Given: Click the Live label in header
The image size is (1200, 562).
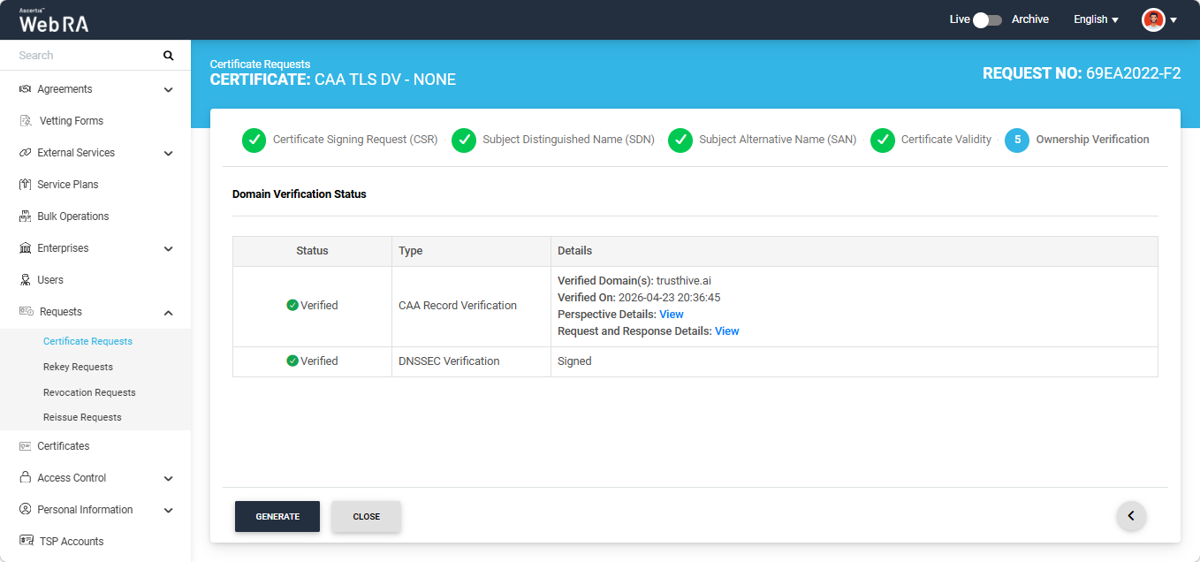Looking at the screenshot, I should coord(960,19).
